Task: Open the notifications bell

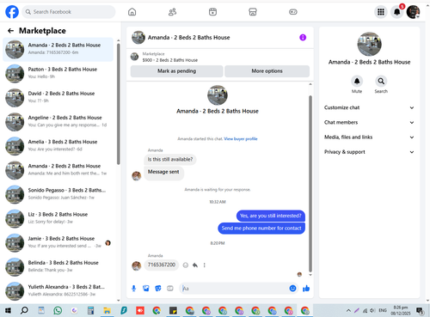Action: point(397,12)
